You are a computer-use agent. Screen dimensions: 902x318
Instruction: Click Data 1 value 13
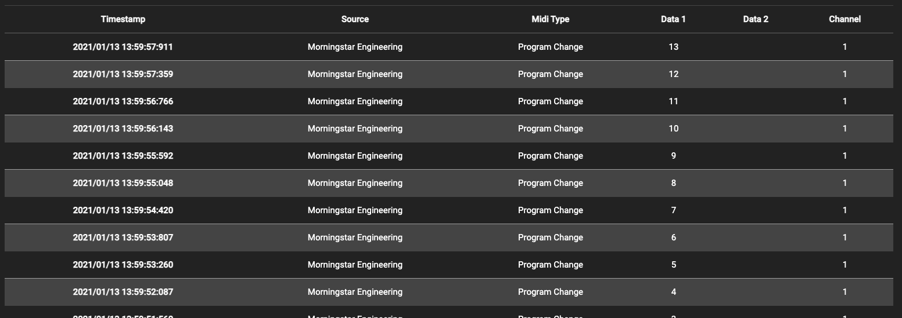pos(673,47)
